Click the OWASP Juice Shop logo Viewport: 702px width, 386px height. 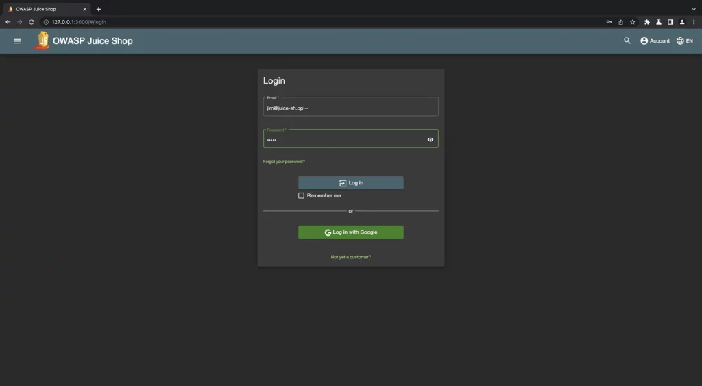tap(42, 40)
